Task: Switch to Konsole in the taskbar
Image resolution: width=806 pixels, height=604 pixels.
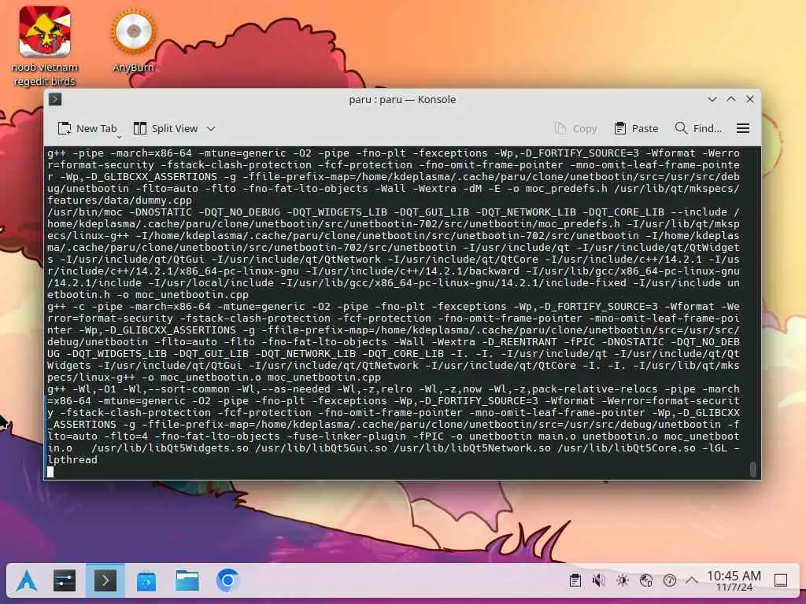Action: (x=105, y=581)
